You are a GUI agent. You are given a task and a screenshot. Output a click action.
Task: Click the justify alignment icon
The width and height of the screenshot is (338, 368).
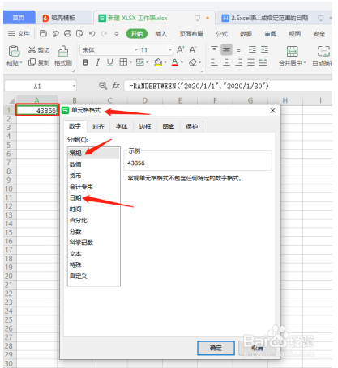tap(251, 62)
